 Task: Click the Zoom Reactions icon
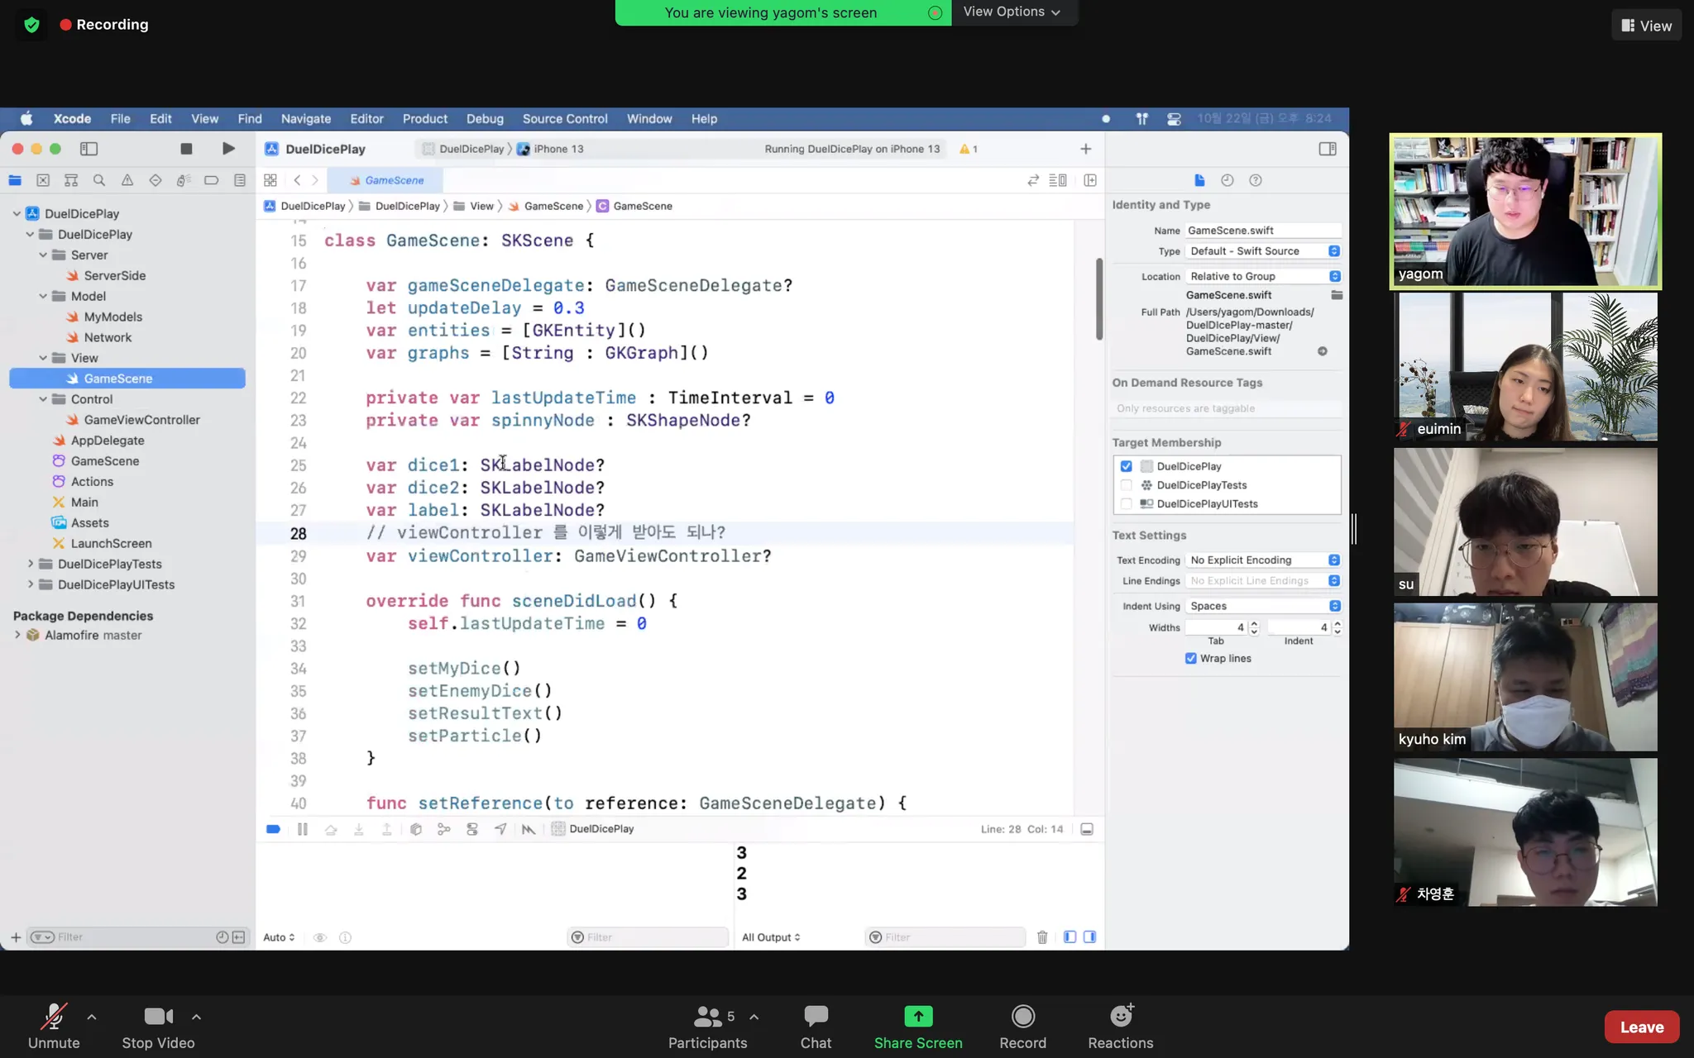(x=1121, y=1017)
